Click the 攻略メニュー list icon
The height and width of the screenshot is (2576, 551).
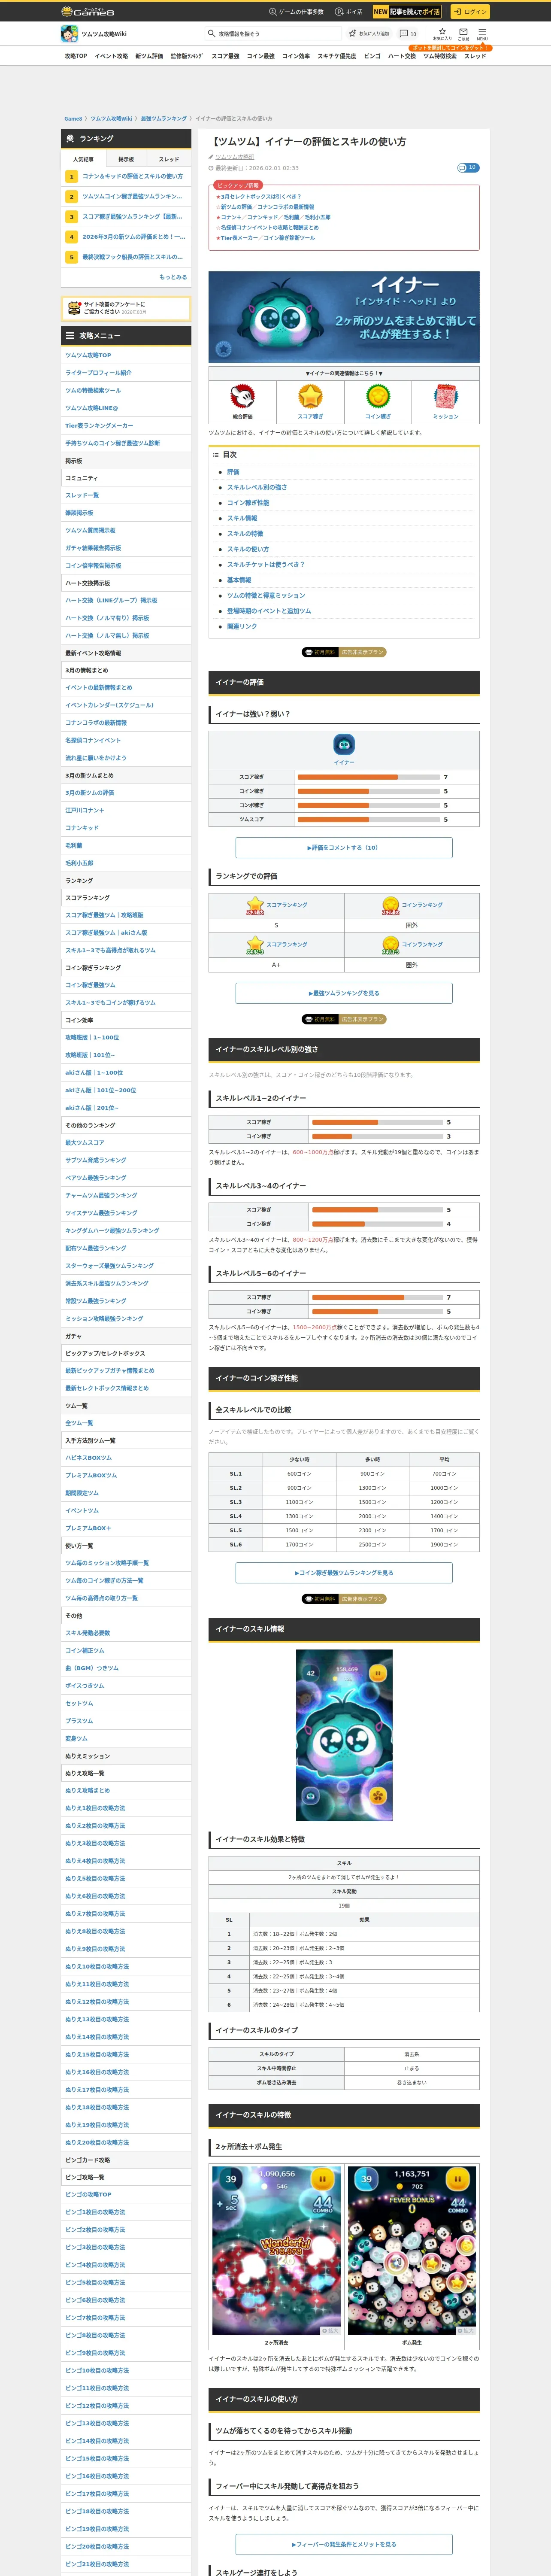pos(70,336)
